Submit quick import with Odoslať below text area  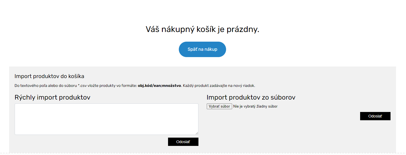[x=183, y=142]
